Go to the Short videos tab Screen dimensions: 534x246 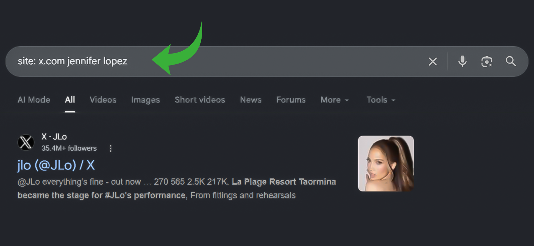pos(200,100)
